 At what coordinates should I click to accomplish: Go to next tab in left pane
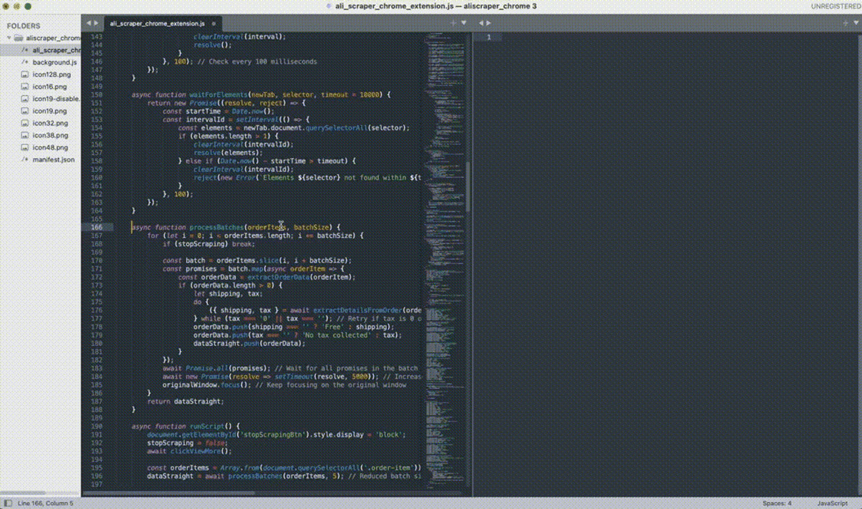96,23
